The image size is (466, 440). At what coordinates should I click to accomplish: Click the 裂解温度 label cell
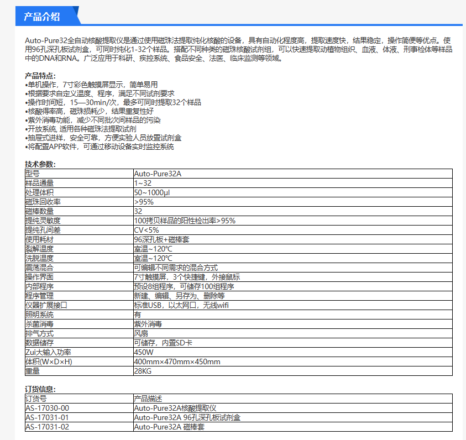tap(80, 249)
